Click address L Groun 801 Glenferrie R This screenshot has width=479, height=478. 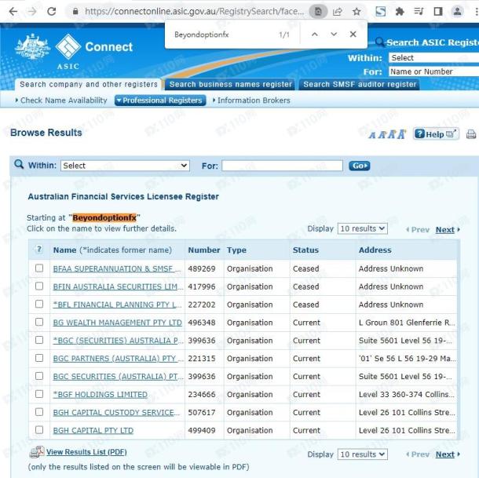407,323
